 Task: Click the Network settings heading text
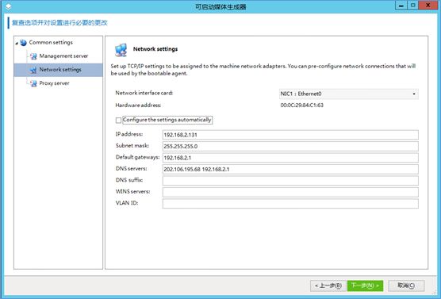[x=155, y=49]
